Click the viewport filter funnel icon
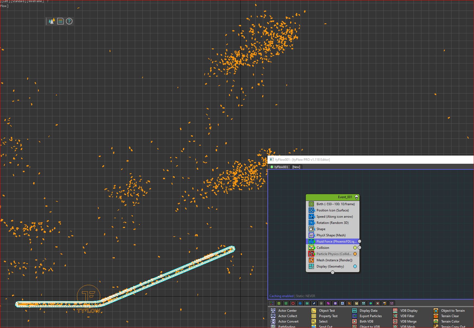Viewport: 474px width, 328px height. point(48,1)
